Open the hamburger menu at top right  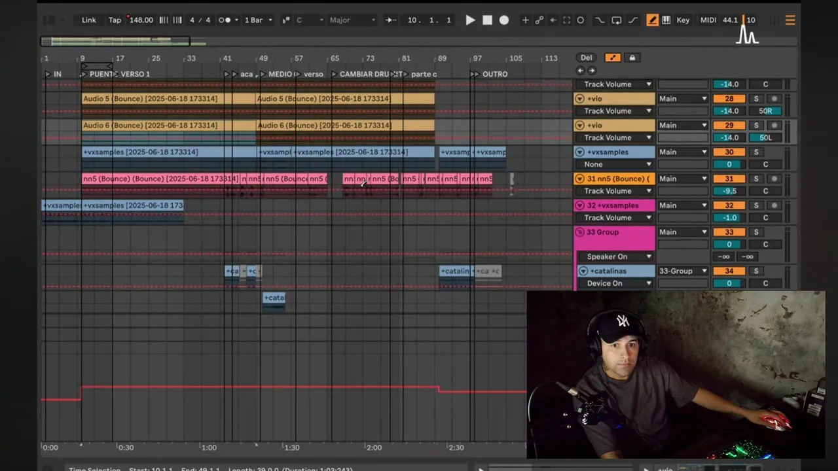tap(790, 20)
